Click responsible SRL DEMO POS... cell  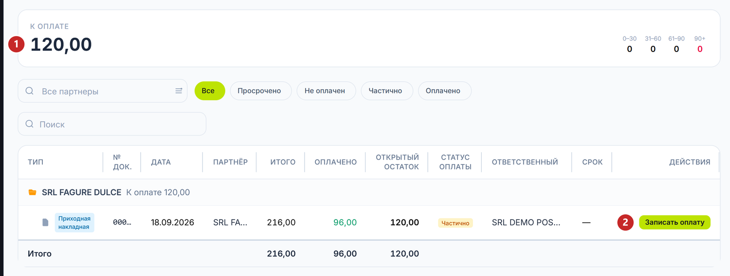(x=526, y=222)
